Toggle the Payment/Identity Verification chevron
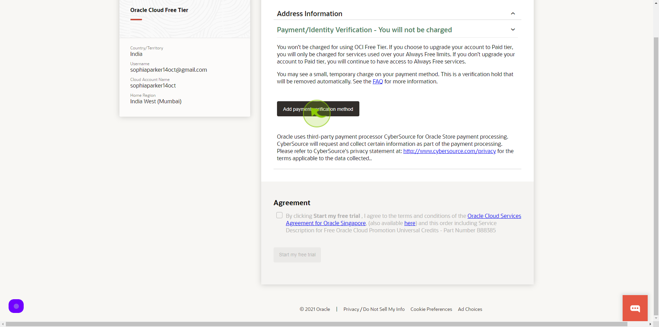Screen dimensions: 659x327 click(513, 30)
